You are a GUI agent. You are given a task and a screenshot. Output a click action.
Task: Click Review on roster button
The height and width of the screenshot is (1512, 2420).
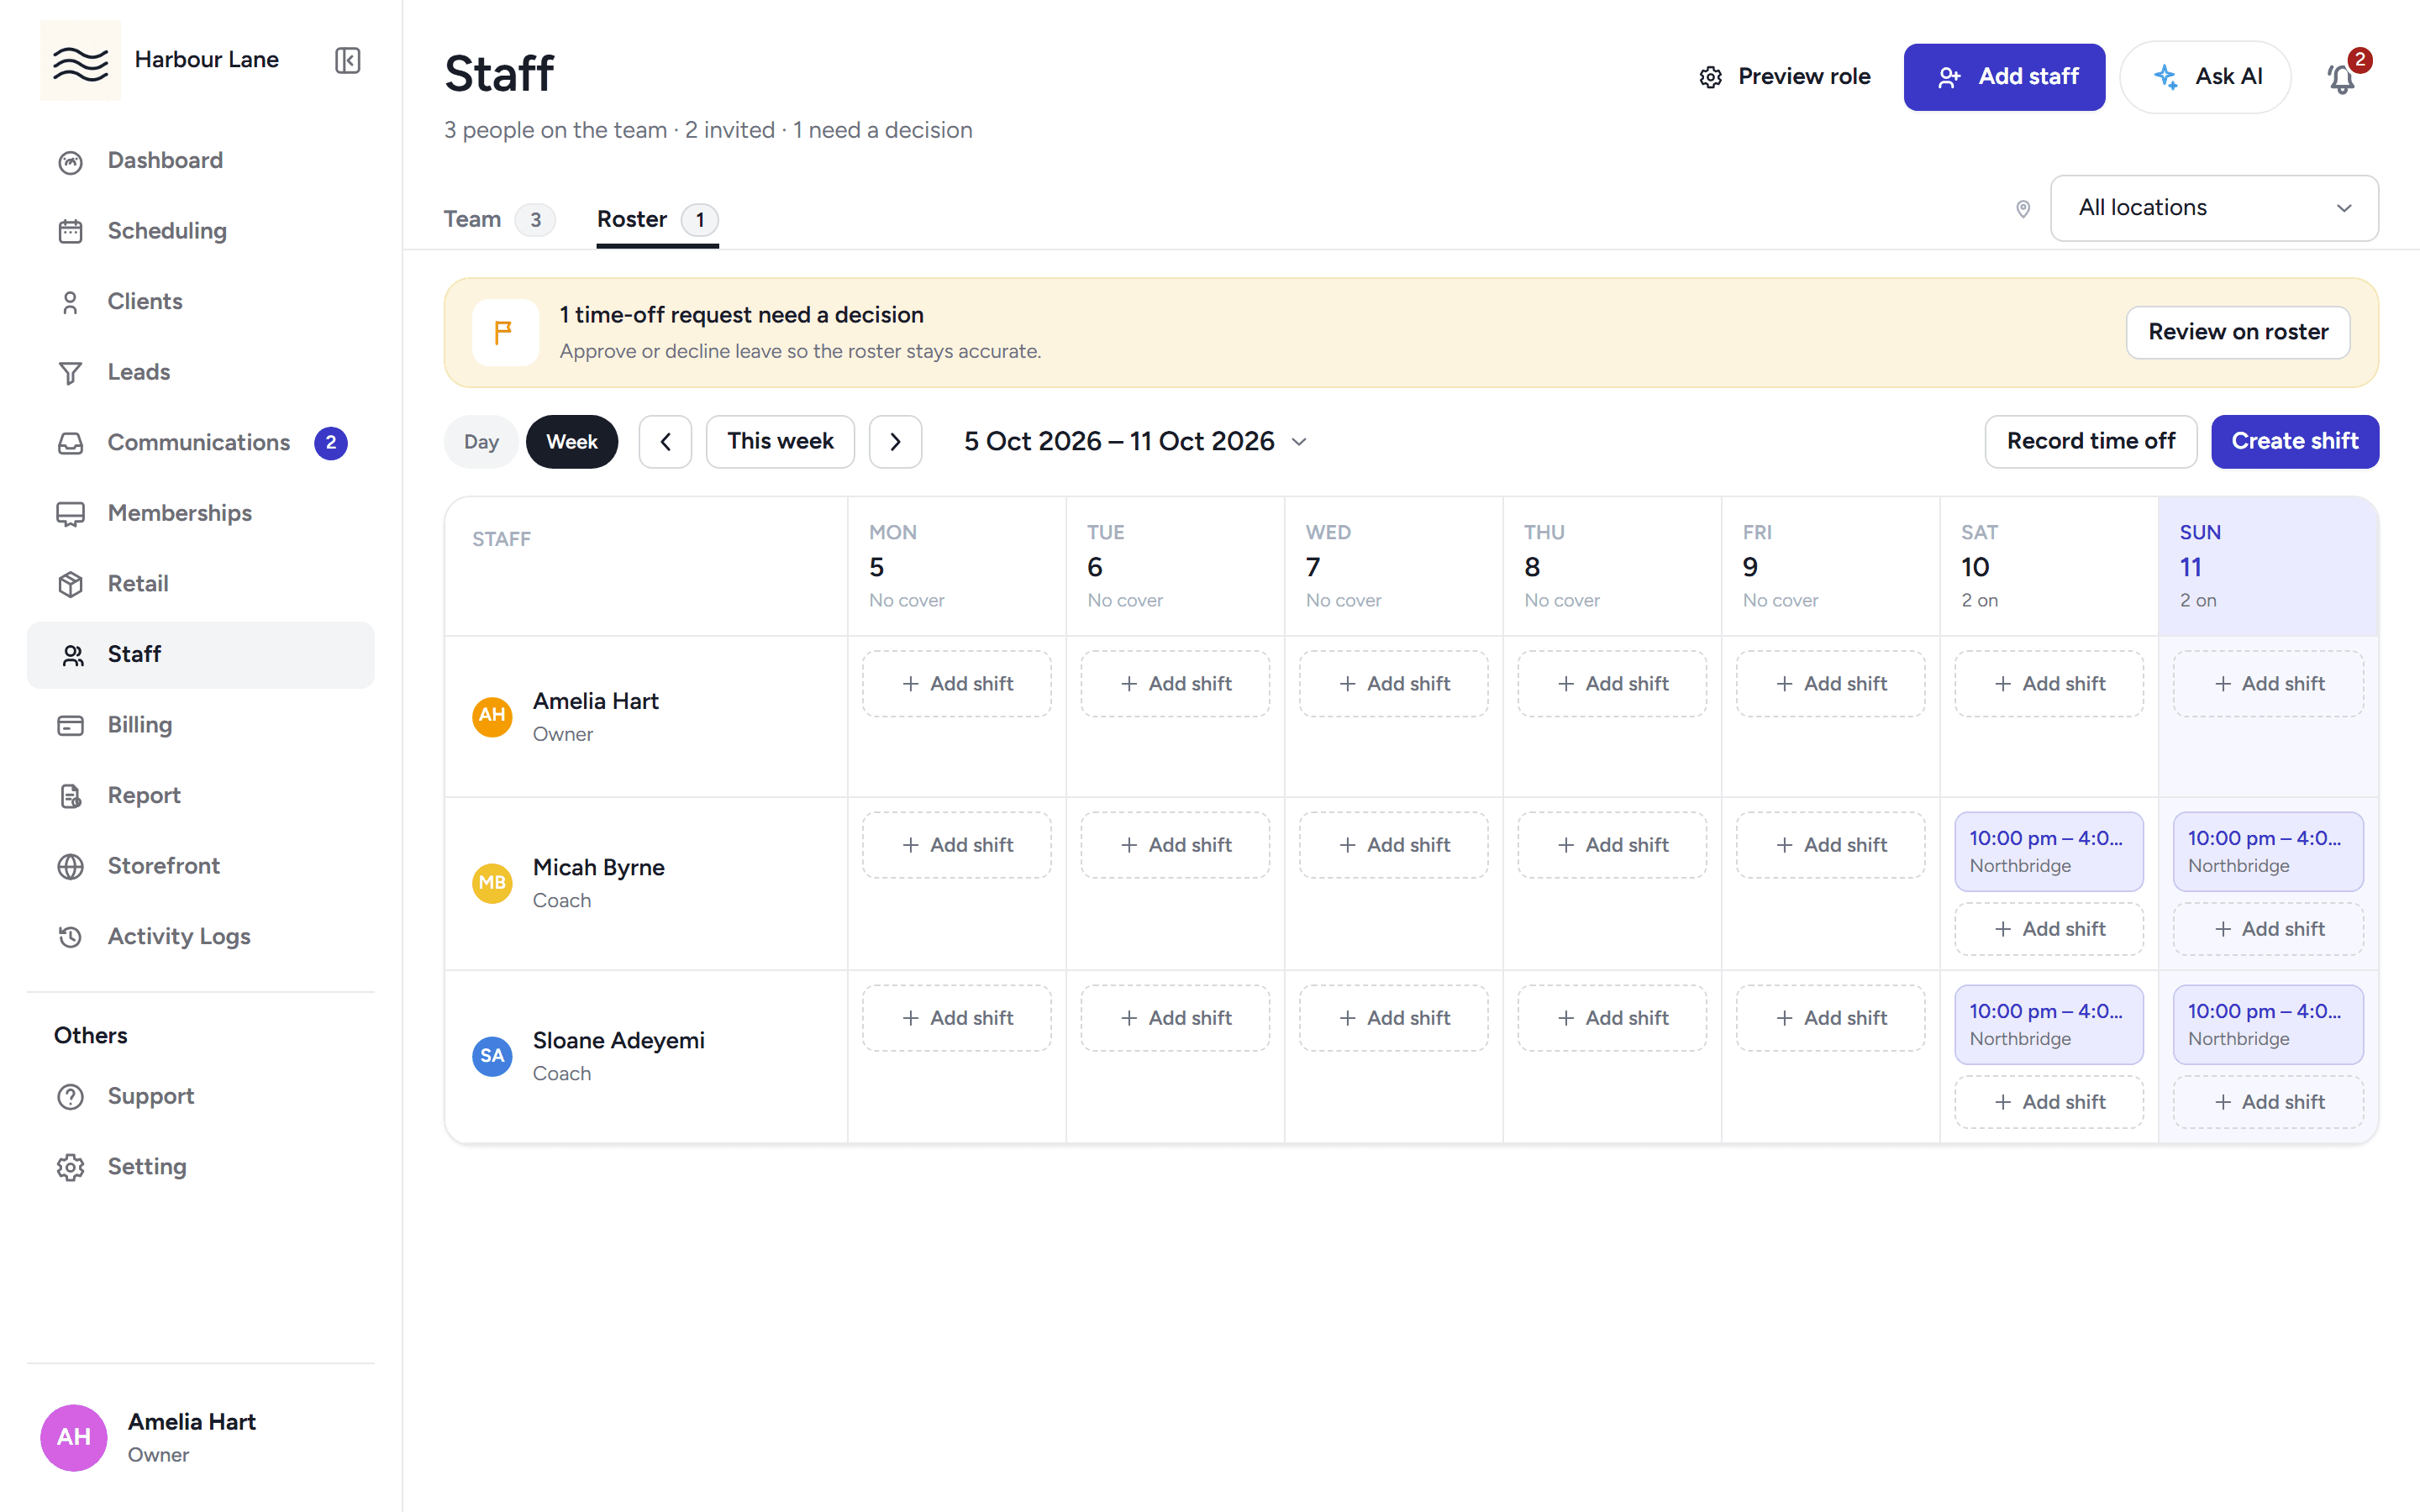click(2238, 332)
